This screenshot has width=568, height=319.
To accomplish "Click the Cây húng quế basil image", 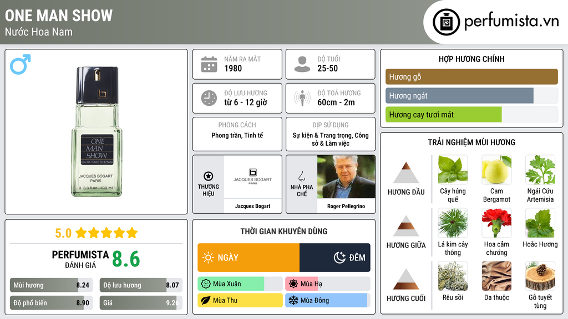I will (x=453, y=169).
